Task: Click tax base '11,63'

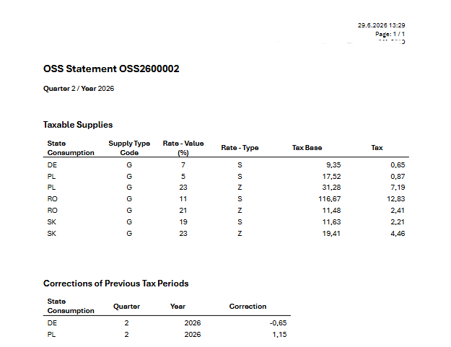Action: 331,222
